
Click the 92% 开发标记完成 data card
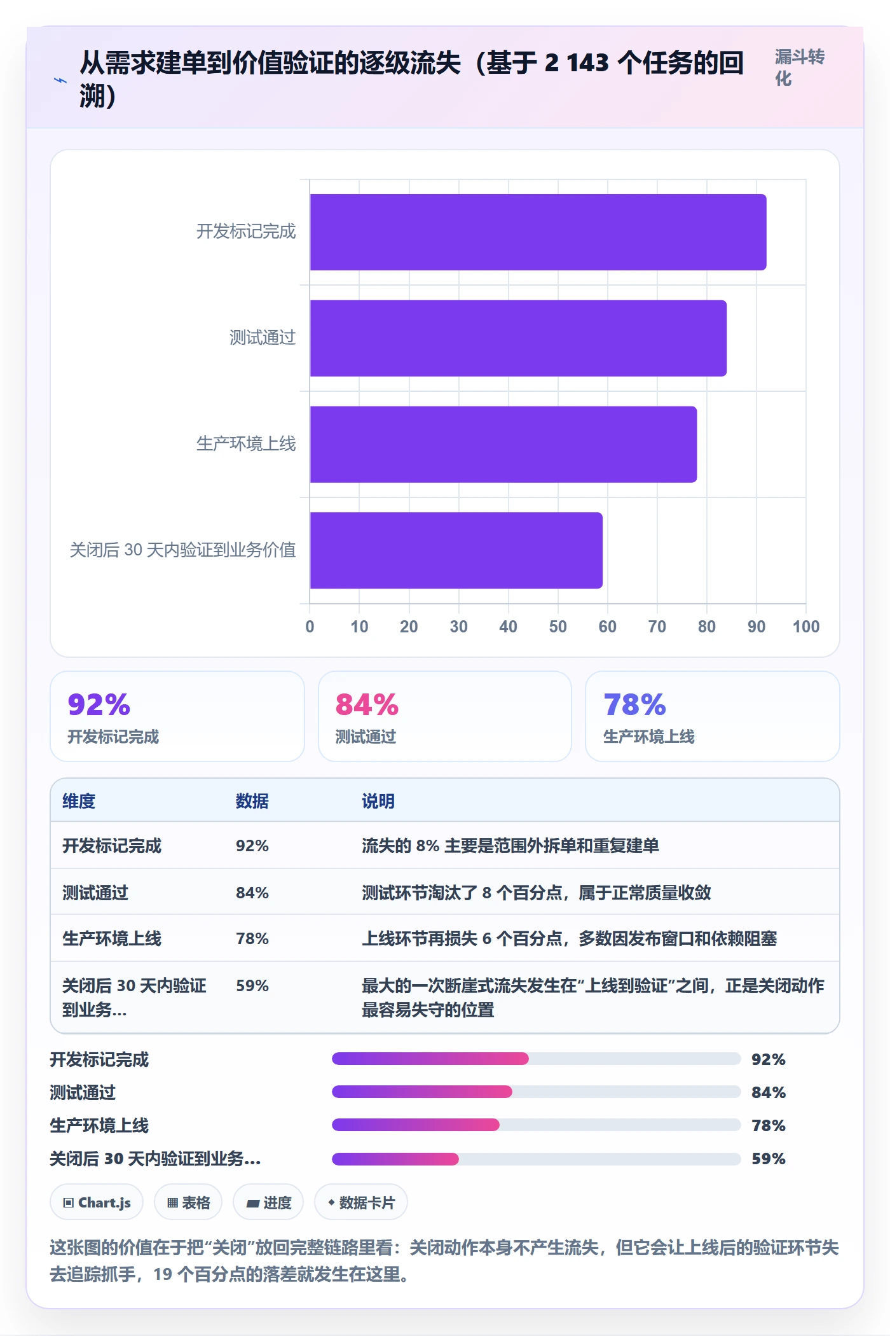coord(177,716)
